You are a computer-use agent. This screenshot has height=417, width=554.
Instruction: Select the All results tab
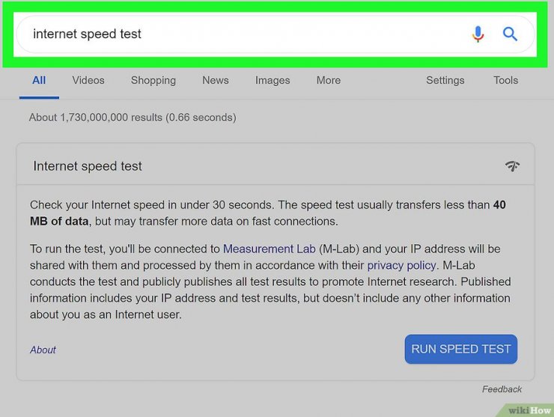pyautogui.click(x=39, y=80)
